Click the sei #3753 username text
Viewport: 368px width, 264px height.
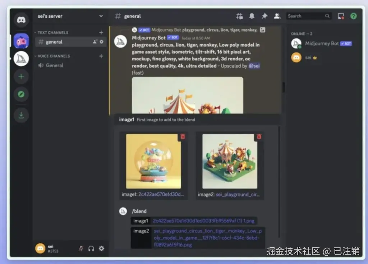(53, 249)
